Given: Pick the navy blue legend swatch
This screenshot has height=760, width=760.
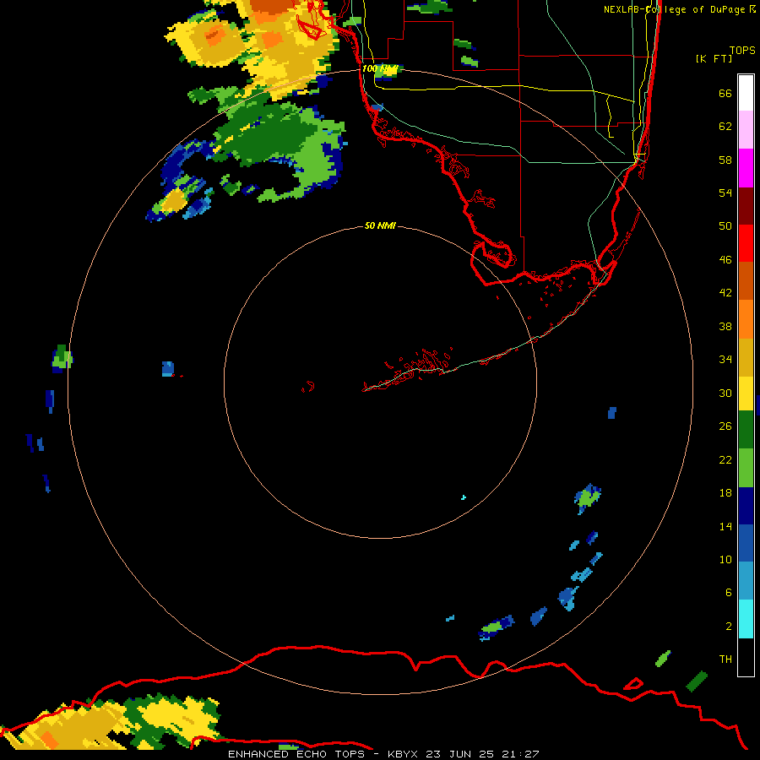Looking at the screenshot, I should 746,506.
